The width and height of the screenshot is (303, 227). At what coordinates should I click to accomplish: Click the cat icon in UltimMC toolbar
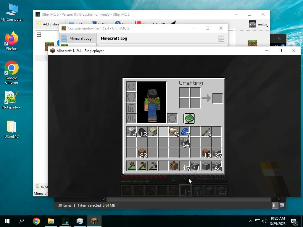point(173,22)
